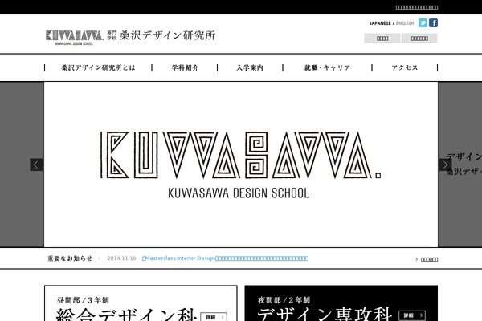Open アクセス menu item
Screen dimensions: 482x321
(x=405, y=67)
